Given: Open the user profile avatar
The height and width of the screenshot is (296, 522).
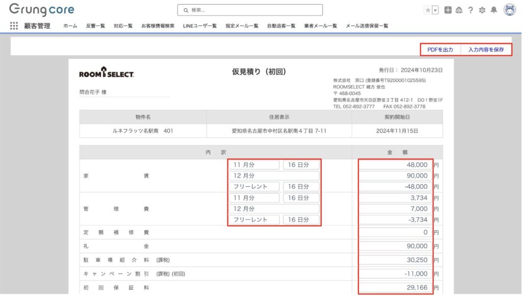Looking at the screenshot, I should tap(509, 10).
